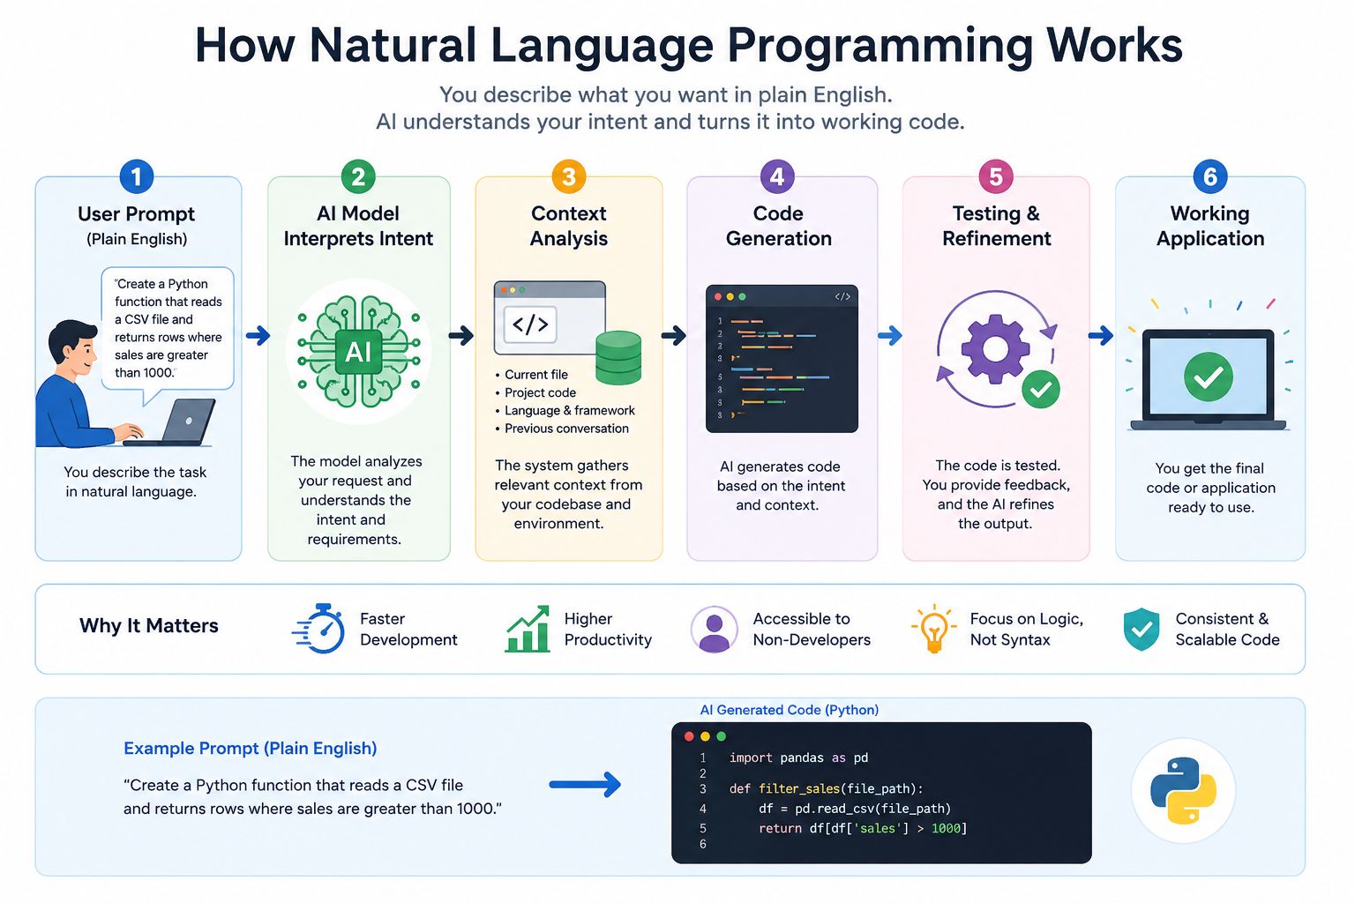Click the 'Why It Matters' label
The image size is (1355, 903).
[x=149, y=626]
